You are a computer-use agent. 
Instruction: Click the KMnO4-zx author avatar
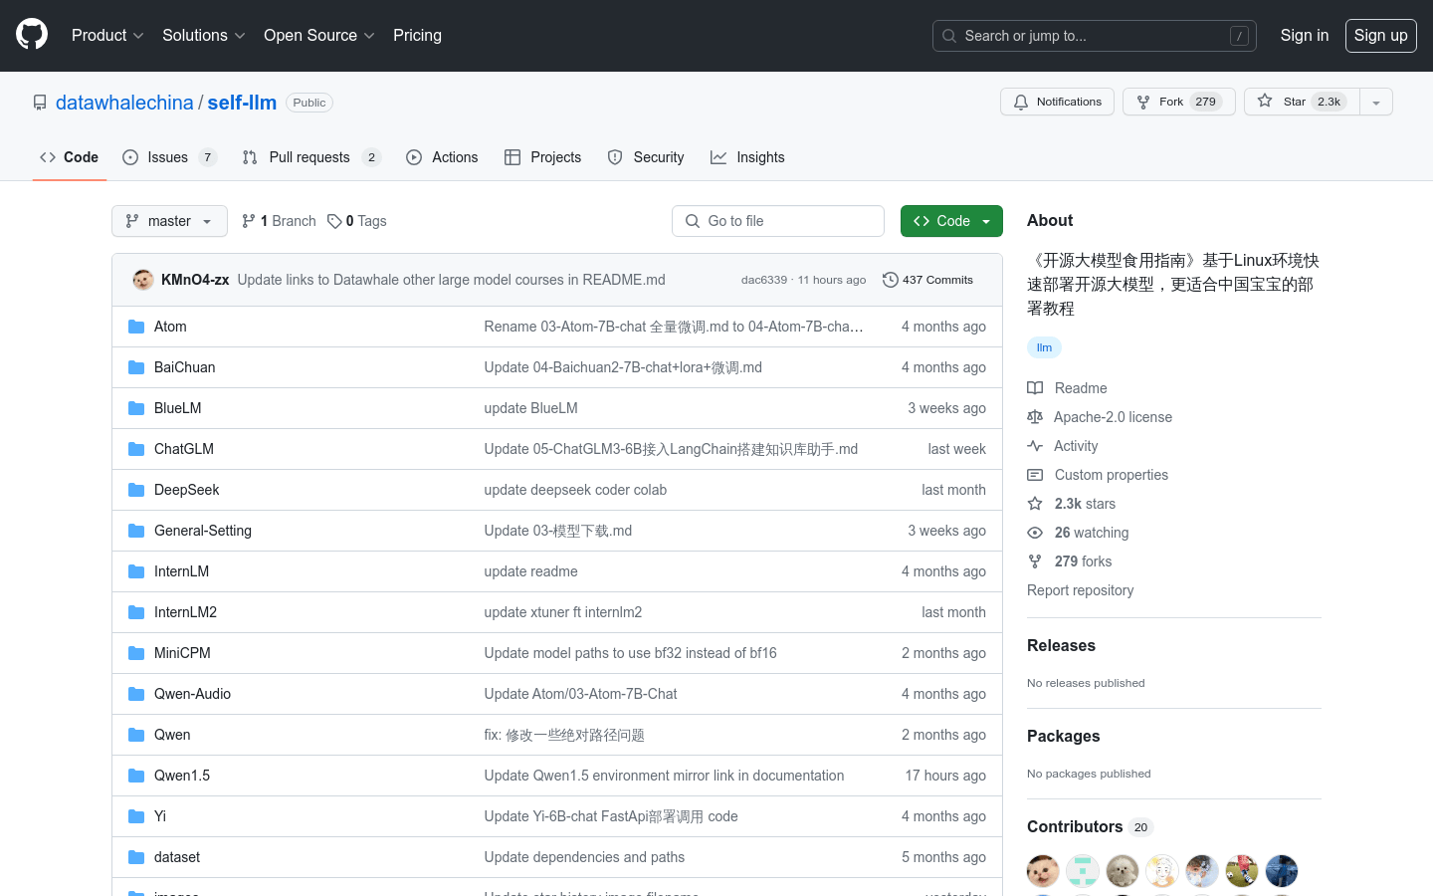point(143,280)
